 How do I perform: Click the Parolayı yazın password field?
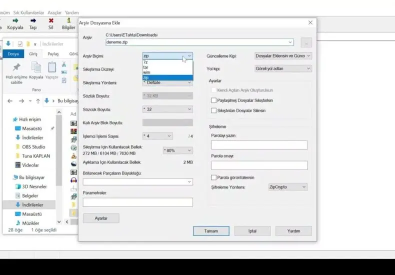pos(259,145)
